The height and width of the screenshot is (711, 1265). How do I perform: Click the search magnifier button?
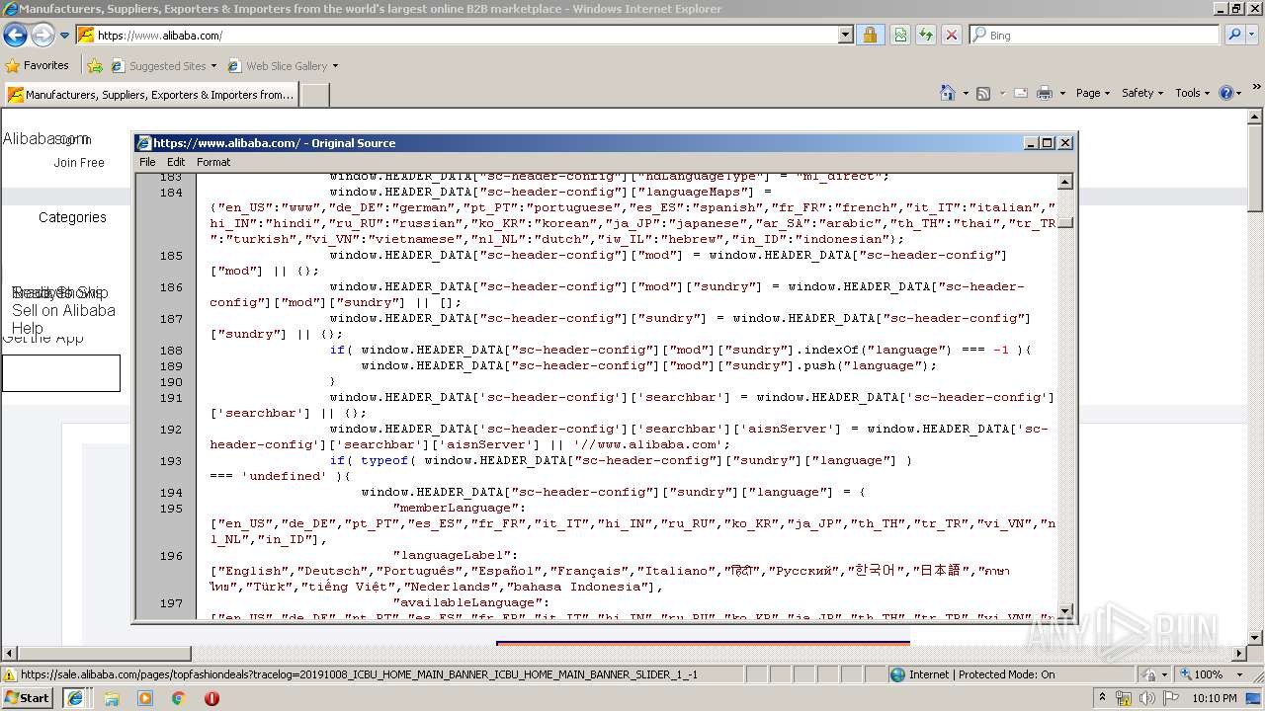tap(1234, 35)
